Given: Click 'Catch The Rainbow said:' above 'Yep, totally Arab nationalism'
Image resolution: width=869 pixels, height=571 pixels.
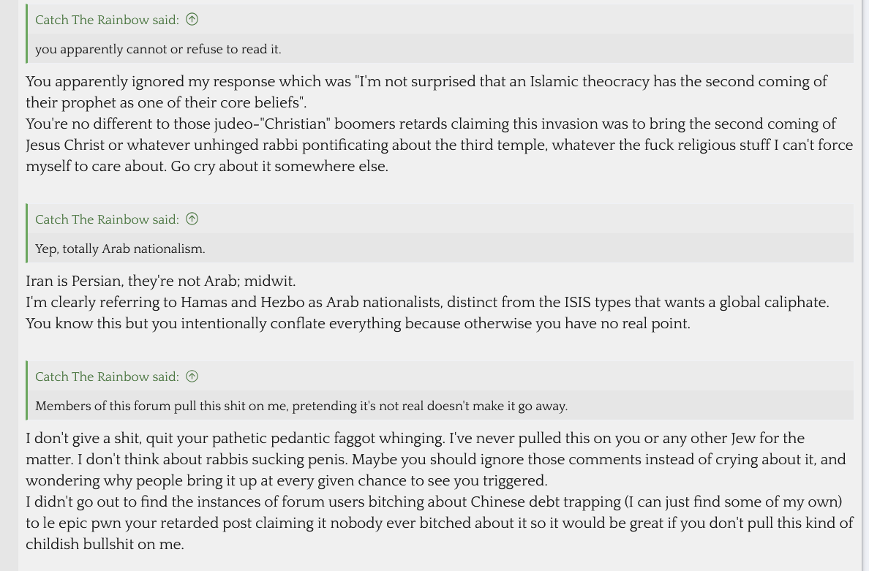Looking at the screenshot, I should 107,219.
